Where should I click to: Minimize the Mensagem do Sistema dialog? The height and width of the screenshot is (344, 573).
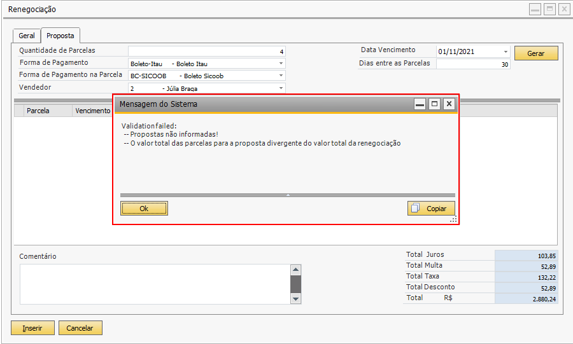coord(420,104)
